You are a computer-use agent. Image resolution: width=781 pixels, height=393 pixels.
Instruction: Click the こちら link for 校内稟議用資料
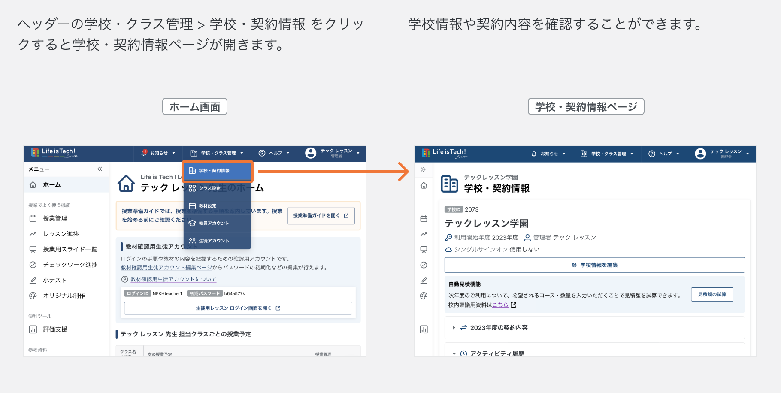tap(499, 305)
